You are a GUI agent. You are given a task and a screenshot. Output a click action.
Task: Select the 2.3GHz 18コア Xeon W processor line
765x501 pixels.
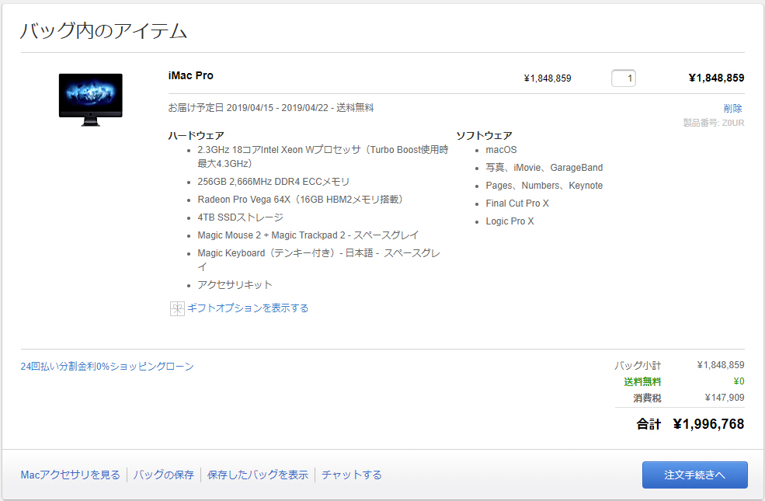[322, 157]
